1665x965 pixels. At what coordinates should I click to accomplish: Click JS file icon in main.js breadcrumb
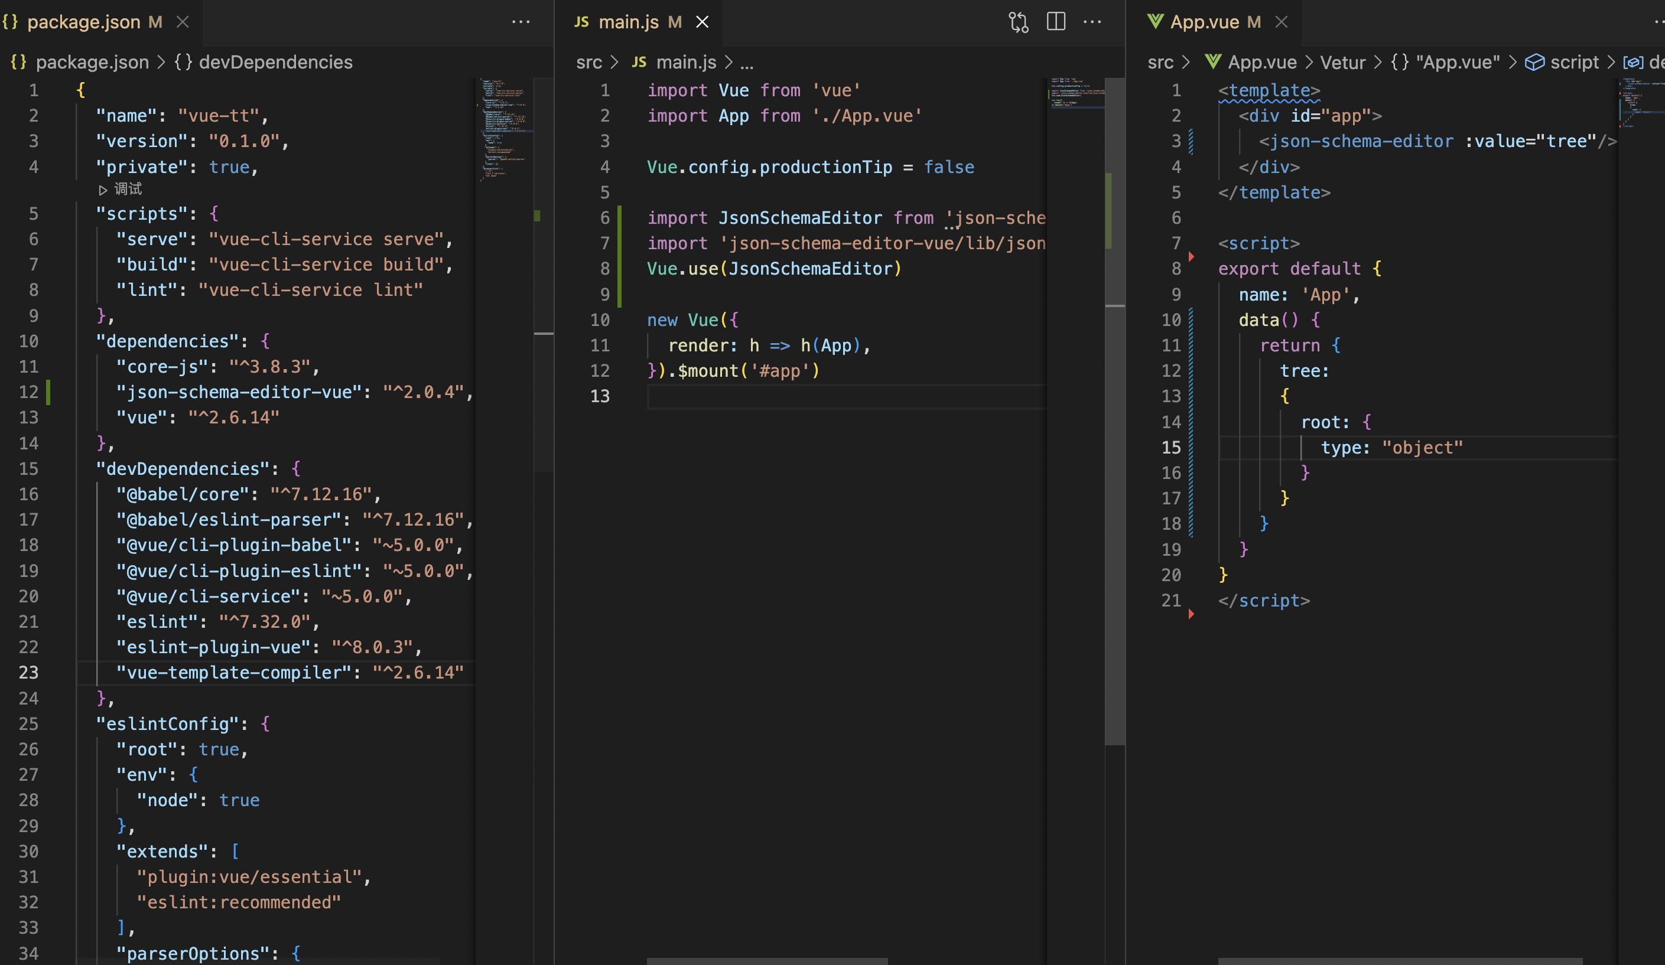pos(639,62)
